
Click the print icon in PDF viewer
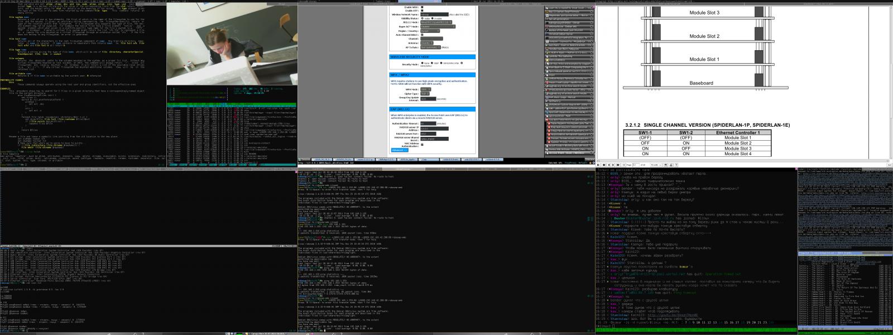pyautogui.click(x=672, y=165)
